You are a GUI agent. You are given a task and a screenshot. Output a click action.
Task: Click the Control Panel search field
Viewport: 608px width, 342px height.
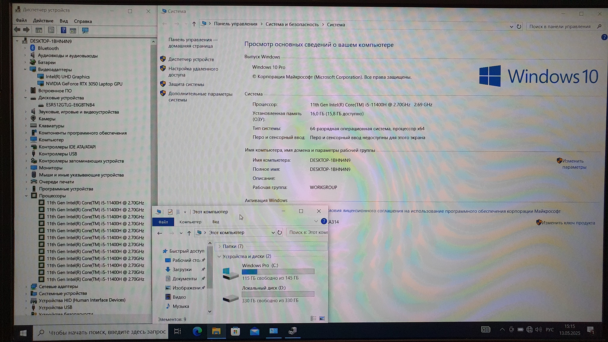560,26
